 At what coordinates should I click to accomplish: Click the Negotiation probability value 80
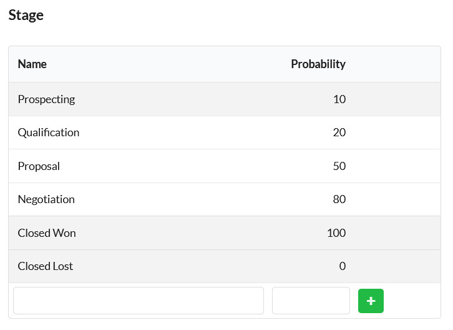[x=339, y=199]
